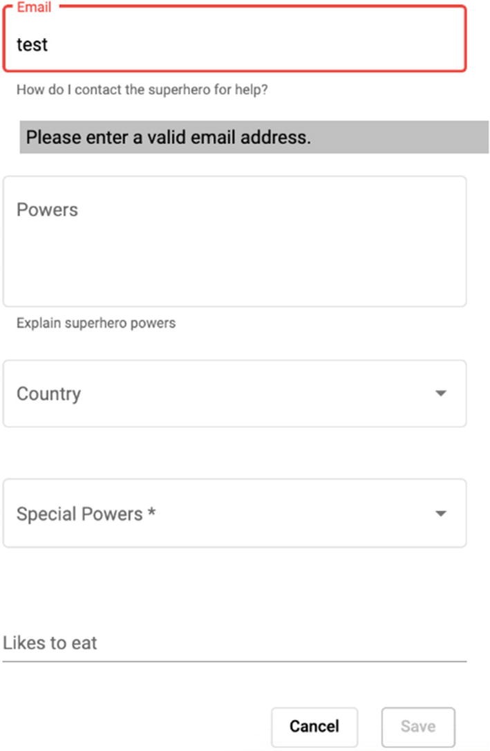
Task: Click the 'Explain superhero powers' helper text
Action: 95,323
